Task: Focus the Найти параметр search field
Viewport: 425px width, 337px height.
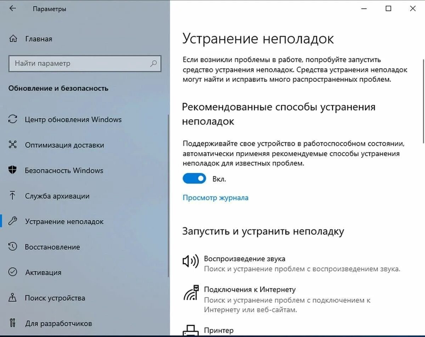Action: click(x=85, y=64)
